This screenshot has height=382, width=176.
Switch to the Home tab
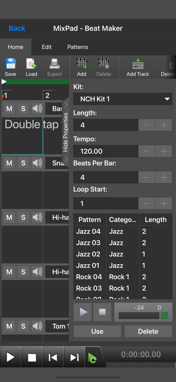(16, 47)
